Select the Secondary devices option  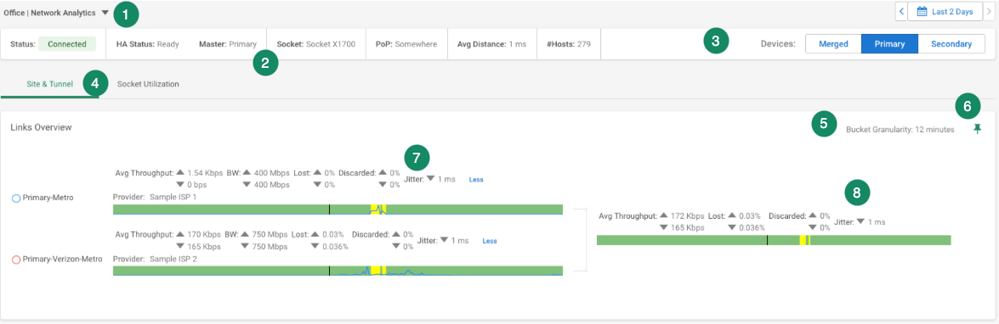tap(951, 44)
